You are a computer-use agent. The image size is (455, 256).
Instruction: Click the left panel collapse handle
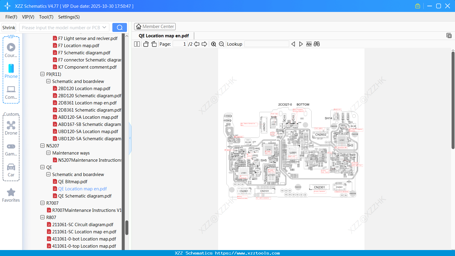(130, 138)
